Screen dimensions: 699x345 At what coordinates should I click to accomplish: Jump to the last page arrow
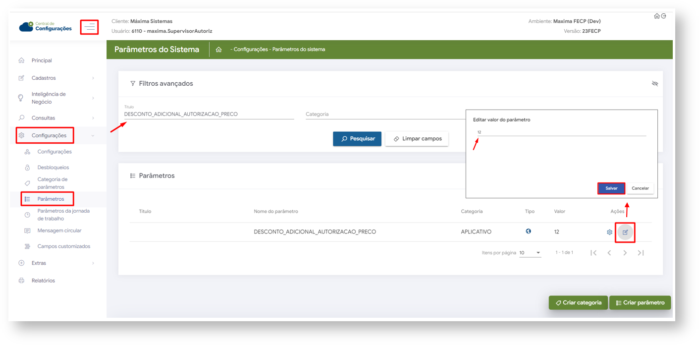(x=641, y=253)
